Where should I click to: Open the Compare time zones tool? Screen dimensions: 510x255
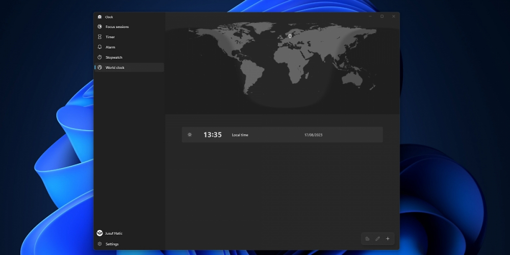click(x=367, y=239)
